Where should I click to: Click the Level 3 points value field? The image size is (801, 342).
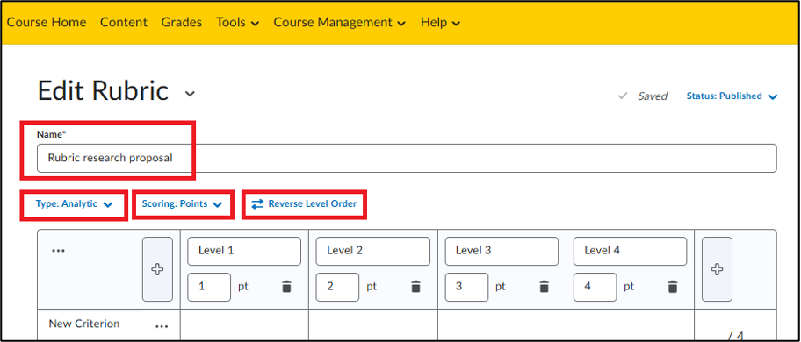[x=466, y=287]
